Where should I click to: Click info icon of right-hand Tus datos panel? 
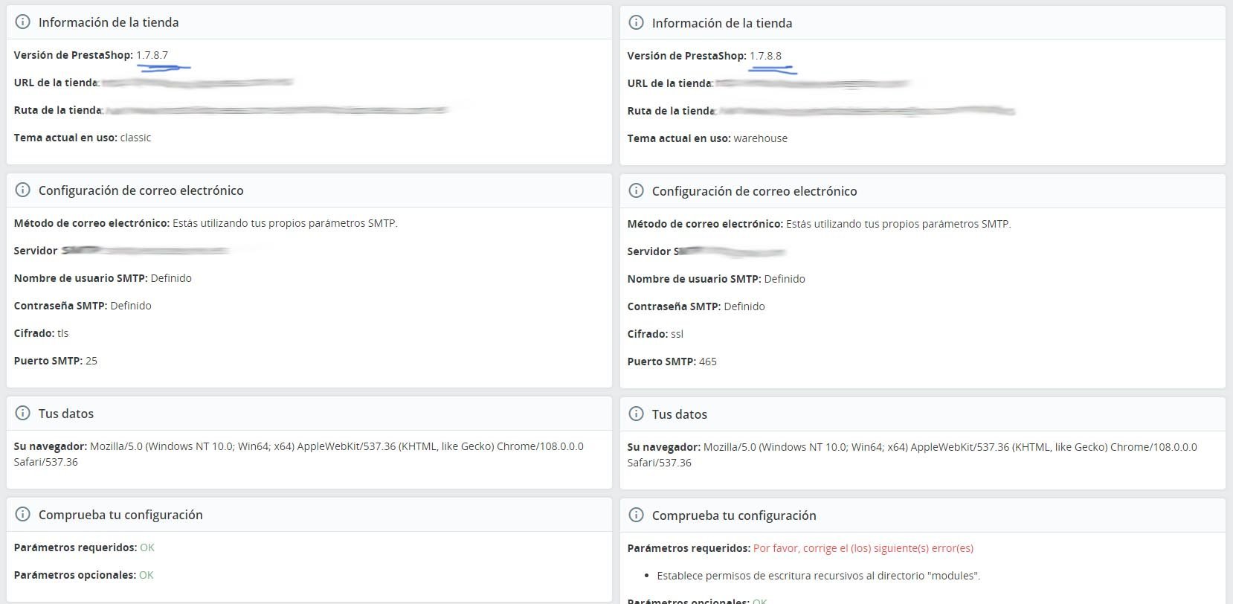637,414
